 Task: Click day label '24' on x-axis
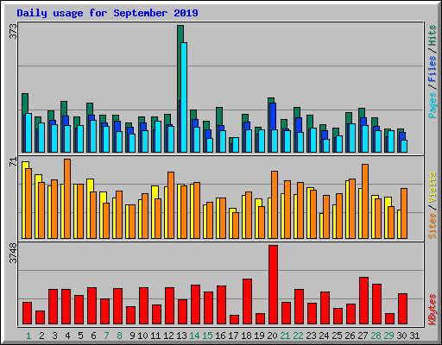click(x=324, y=336)
